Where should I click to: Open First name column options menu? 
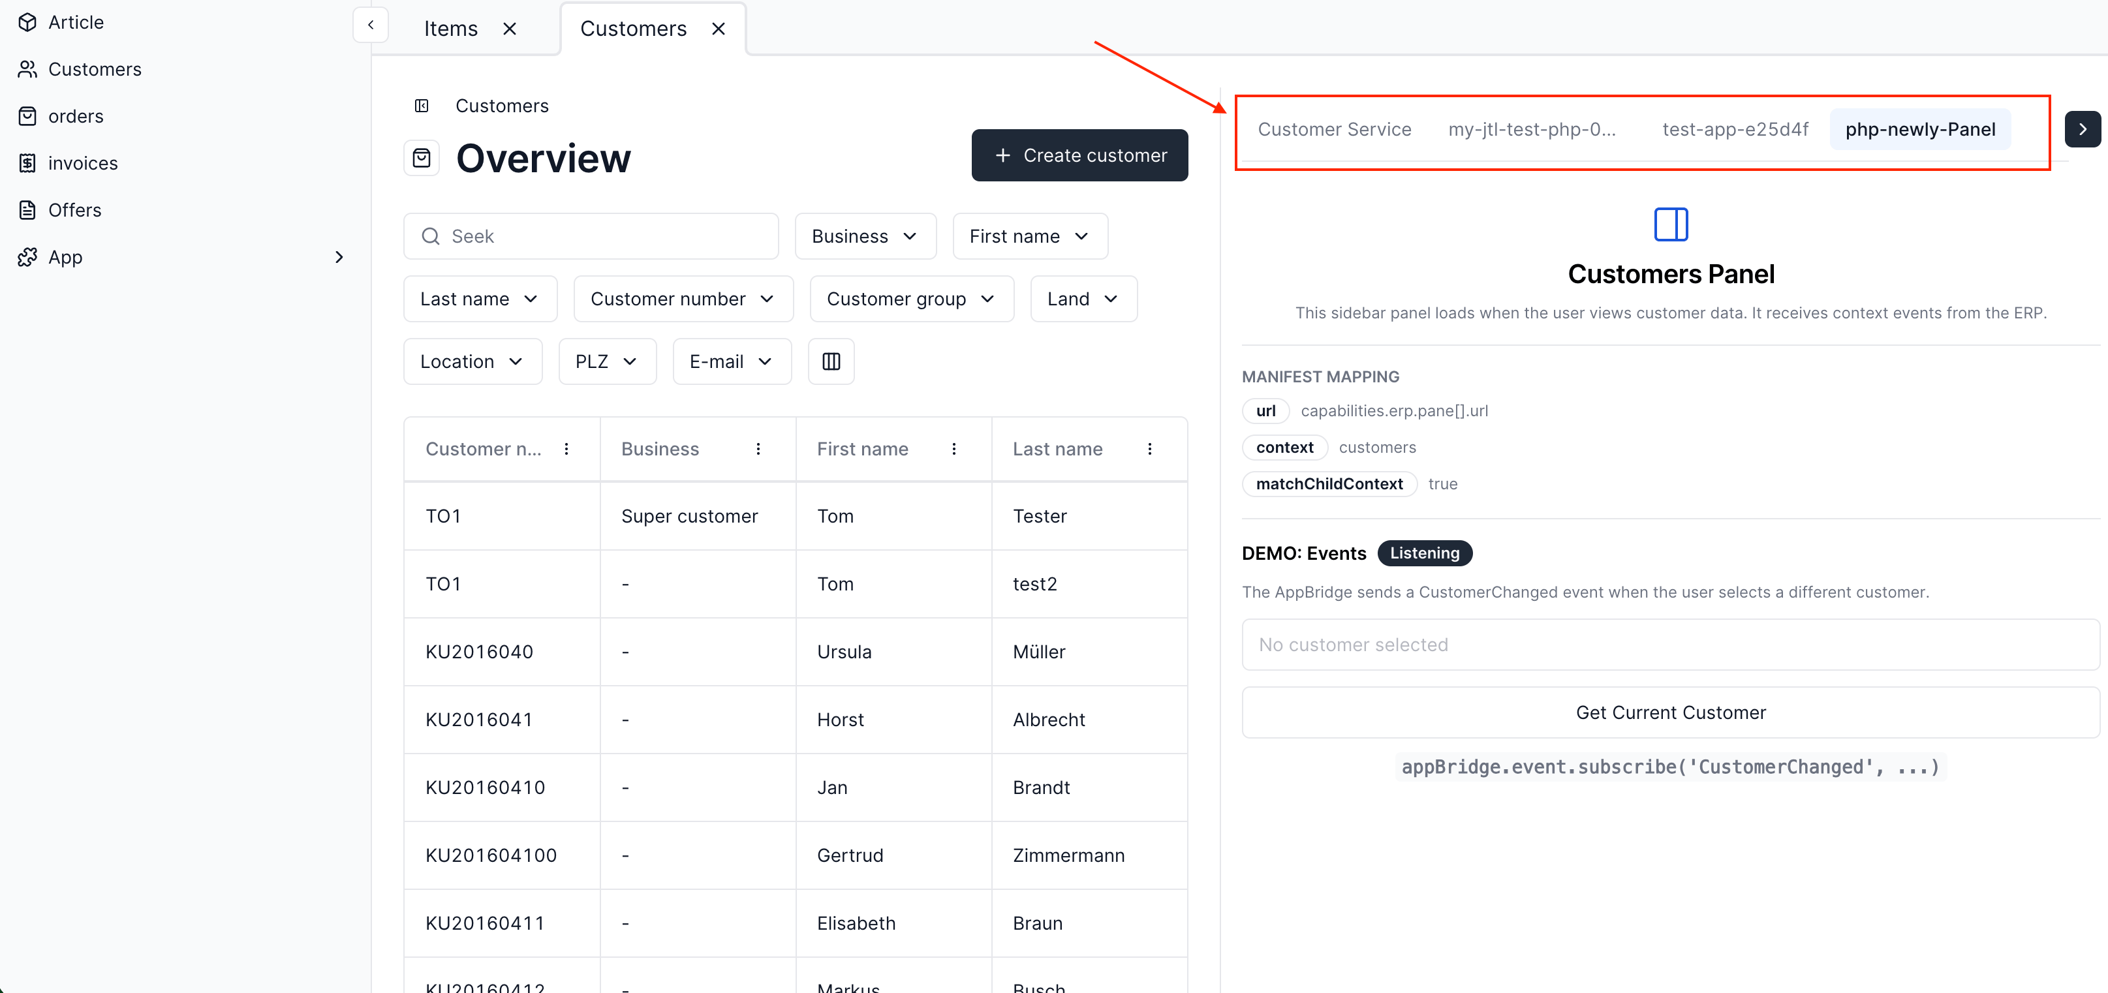click(953, 449)
